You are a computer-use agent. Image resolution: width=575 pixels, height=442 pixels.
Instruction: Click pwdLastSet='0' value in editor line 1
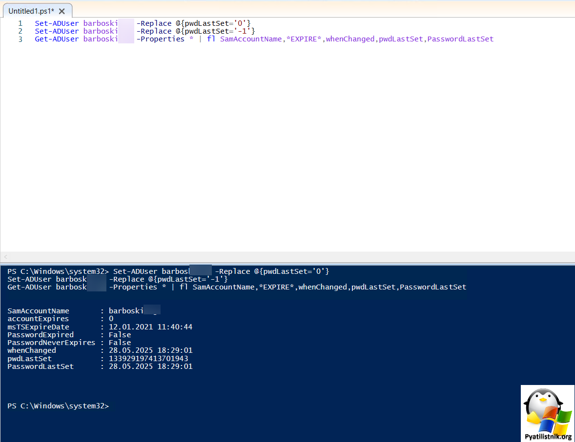point(215,23)
